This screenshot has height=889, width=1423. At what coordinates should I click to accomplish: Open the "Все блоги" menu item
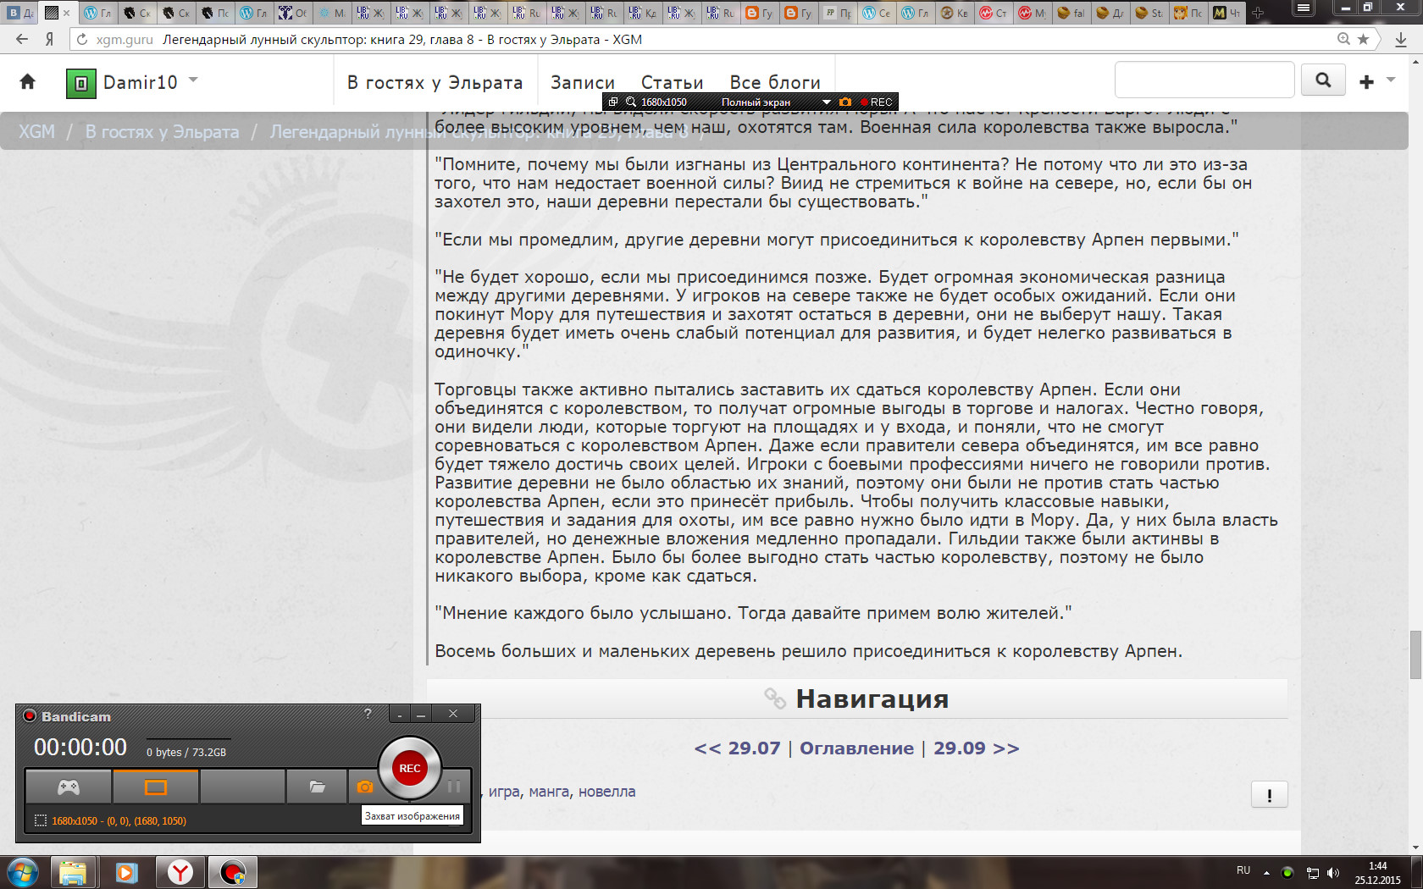click(775, 82)
